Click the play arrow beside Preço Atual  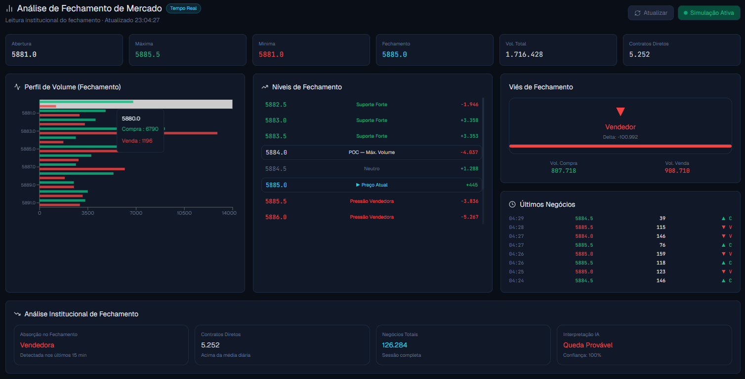point(358,185)
